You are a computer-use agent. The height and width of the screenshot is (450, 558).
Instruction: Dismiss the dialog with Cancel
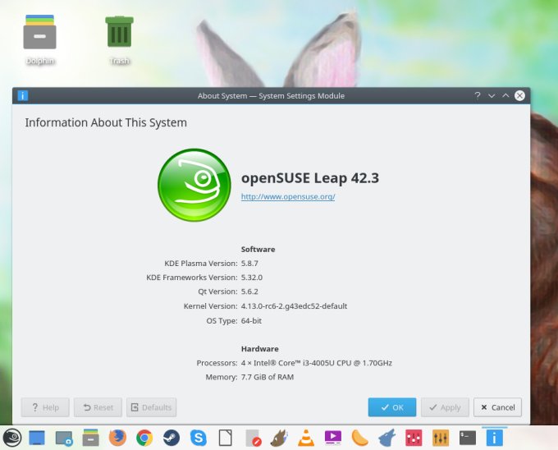tap(497, 407)
